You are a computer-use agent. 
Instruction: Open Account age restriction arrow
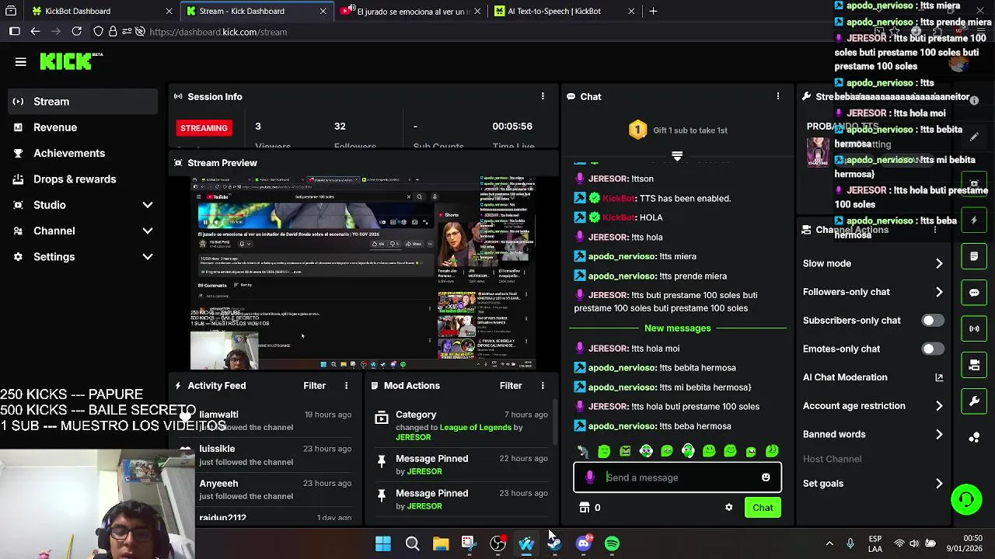(939, 406)
